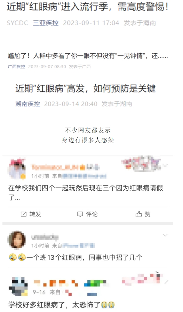Open the article titled 尴尬了！人群中多看了你一眼
Image resolution: width=183 pixels, height=312 pixels.
pyautogui.click(x=88, y=56)
